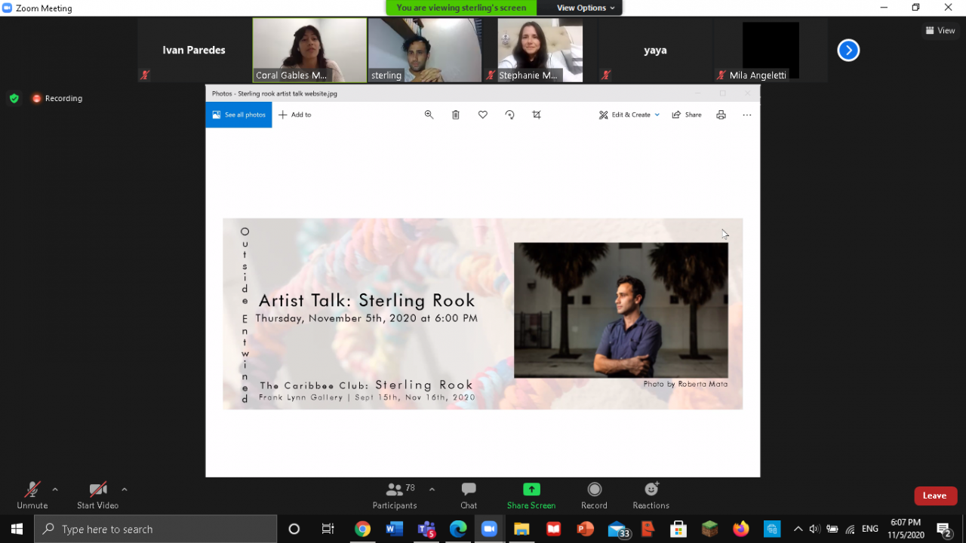Expand options arrow next to Participants
The height and width of the screenshot is (543, 966).
click(432, 489)
